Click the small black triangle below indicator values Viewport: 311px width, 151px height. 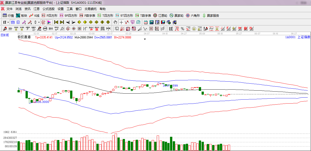point(145,39)
